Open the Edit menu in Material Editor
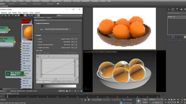 point(10,13)
